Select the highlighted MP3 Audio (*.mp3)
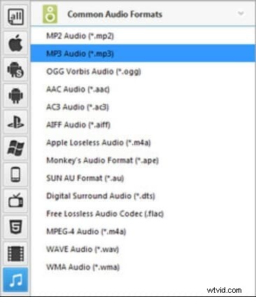 (143, 53)
